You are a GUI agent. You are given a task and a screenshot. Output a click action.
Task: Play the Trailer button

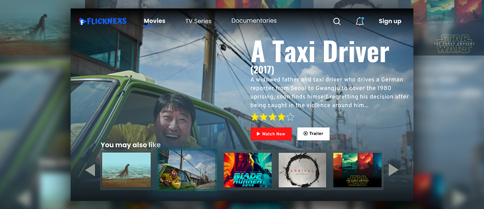pos(313,133)
